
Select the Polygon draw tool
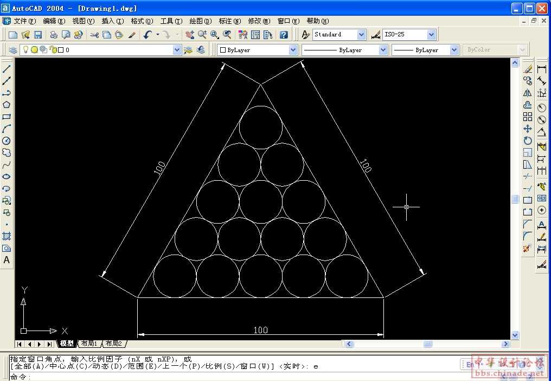click(7, 105)
